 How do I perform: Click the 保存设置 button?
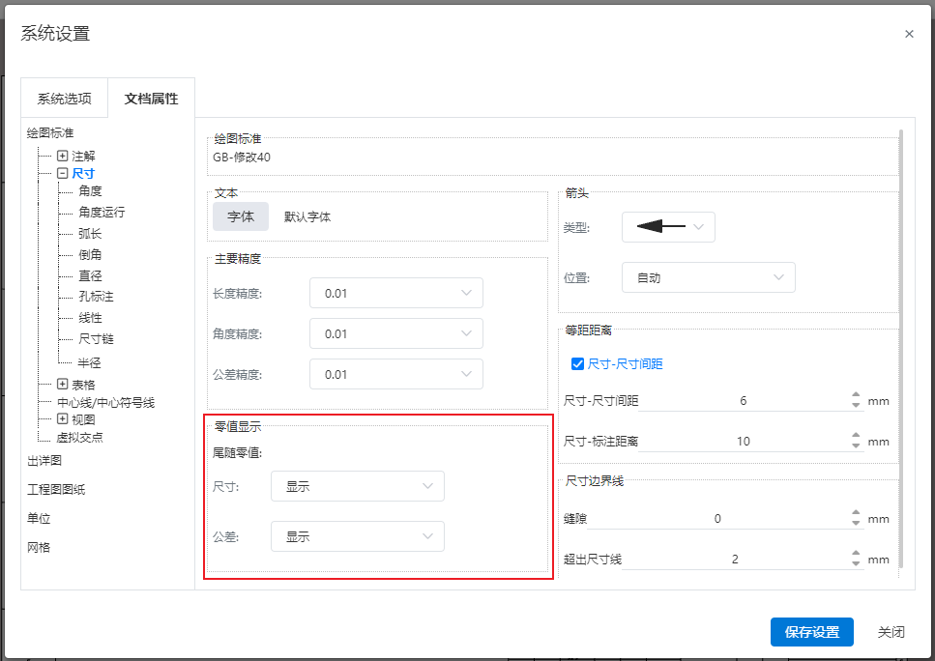click(x=811, y=632)
